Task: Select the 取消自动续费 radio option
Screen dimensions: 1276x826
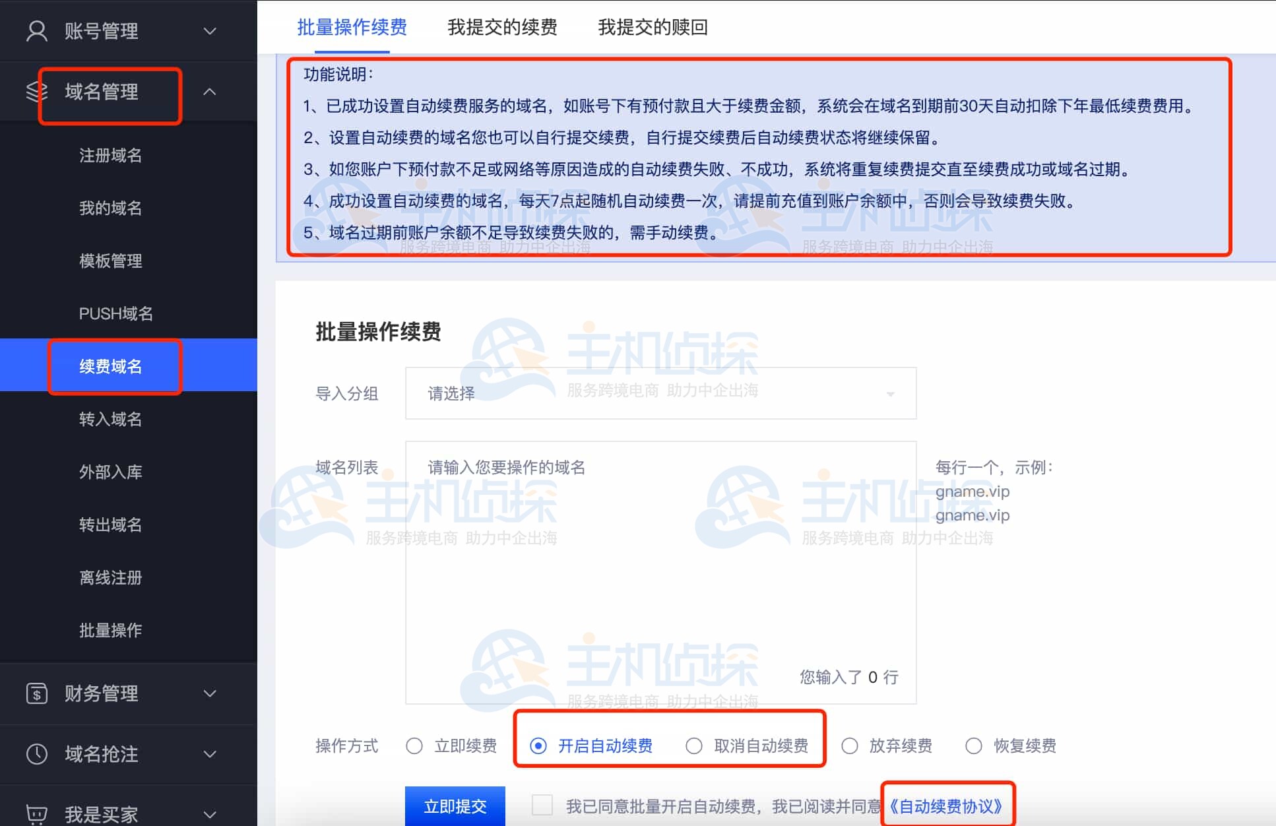Action: click(694, 746)
